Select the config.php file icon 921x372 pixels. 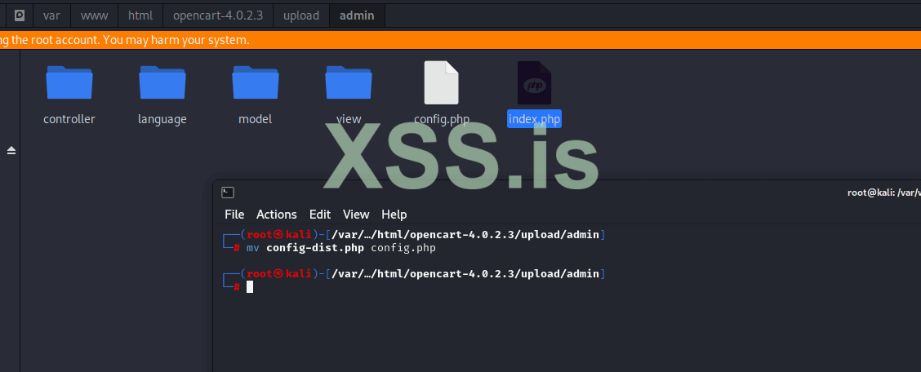(442, 82)
